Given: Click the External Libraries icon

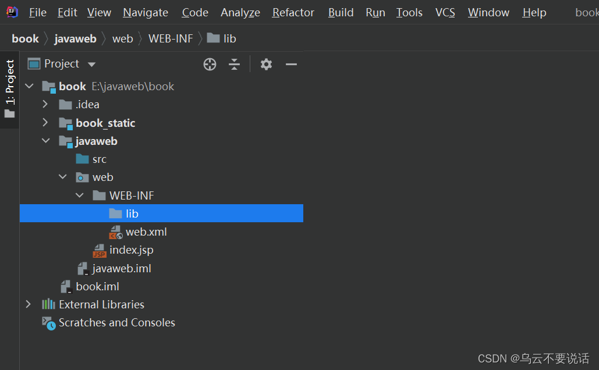Looking at the screenshot, I should click(x=48, y=304).
